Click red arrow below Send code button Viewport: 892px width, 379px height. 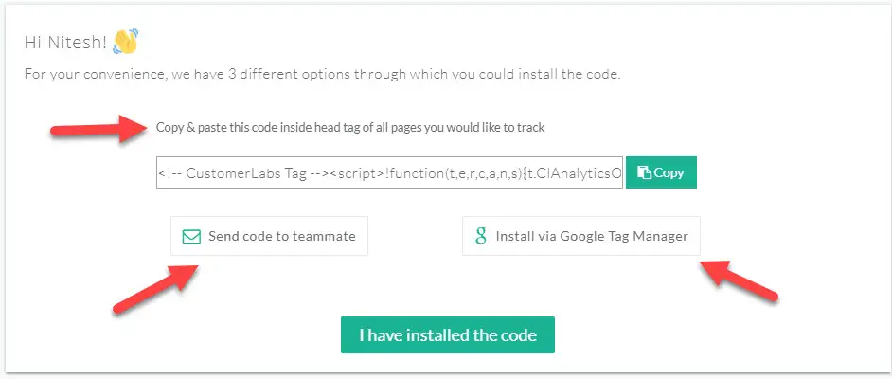coord(154,289)
